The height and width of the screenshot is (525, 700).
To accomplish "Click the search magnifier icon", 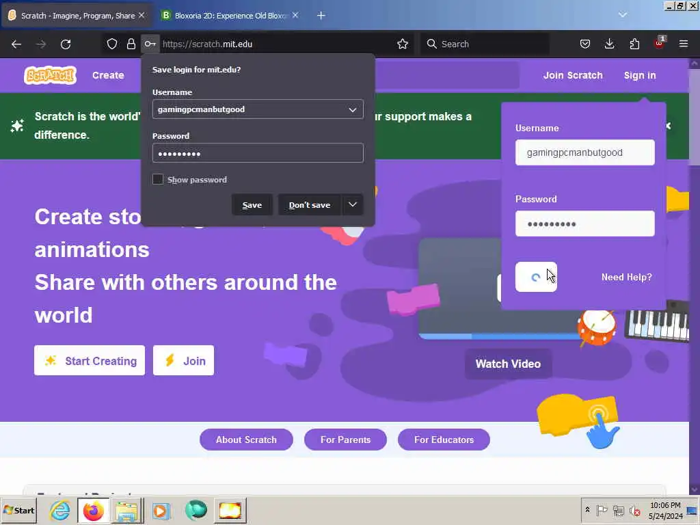I will pos(431,44).
